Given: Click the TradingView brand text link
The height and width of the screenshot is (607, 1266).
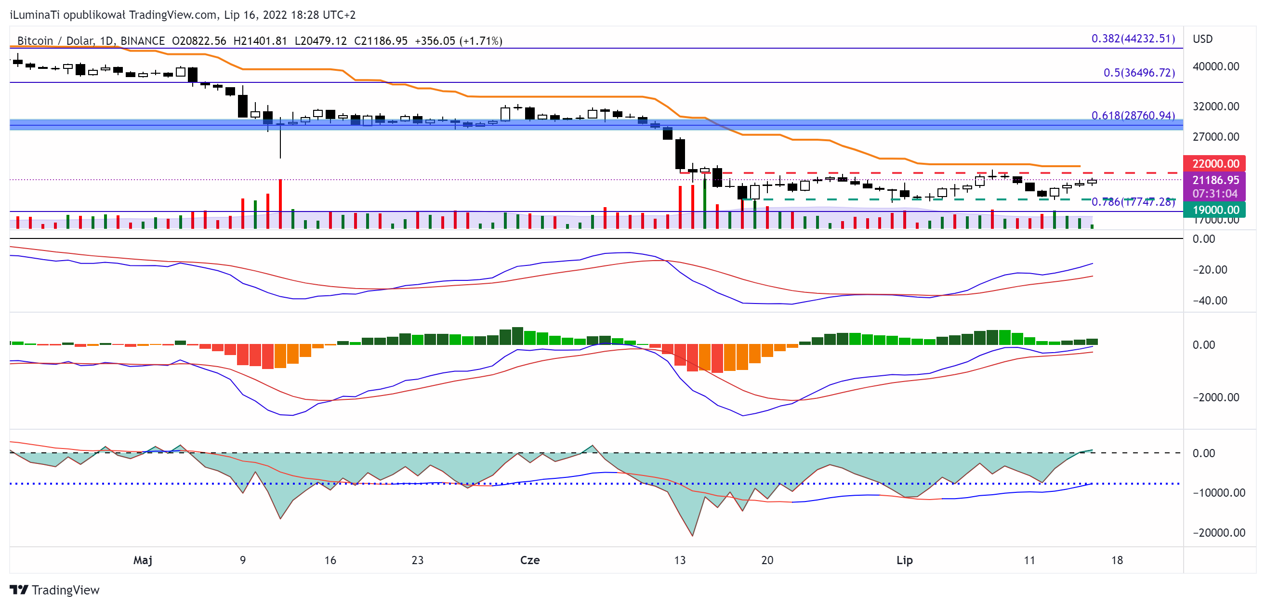Looking at the screenshot, I should pyautogui.click(x=66, y=590).
